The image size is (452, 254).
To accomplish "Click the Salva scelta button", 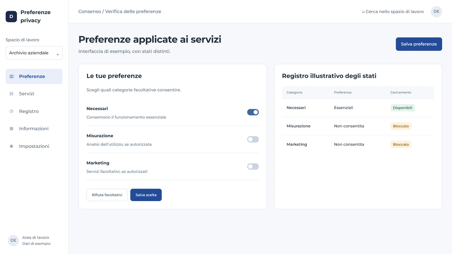I will tap(146, 195).
